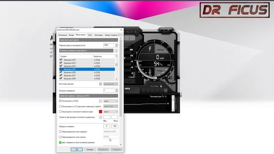Screen dimensions: 274x154
Task: Click the green layered graph color swatch
Action: point(60,142)
